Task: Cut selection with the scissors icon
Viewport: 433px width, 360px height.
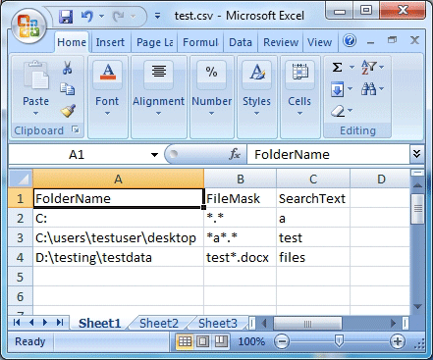Action: pyautogui.click(x=68, y=68)
